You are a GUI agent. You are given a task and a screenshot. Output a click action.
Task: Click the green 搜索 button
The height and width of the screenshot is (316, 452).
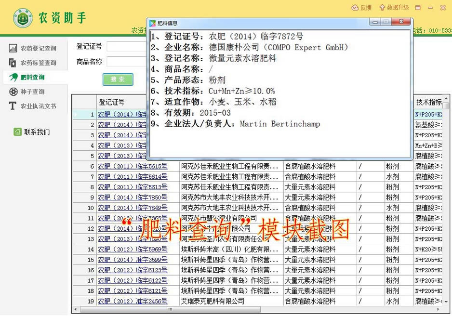118,79
